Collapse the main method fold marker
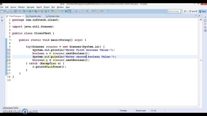Image resolution: width=207 pixels, height=116 pixels. pos(11,40)
